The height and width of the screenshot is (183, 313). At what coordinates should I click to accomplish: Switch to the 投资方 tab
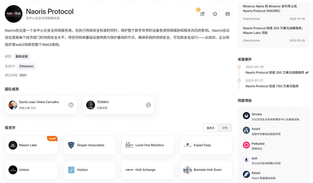(211, 128)
